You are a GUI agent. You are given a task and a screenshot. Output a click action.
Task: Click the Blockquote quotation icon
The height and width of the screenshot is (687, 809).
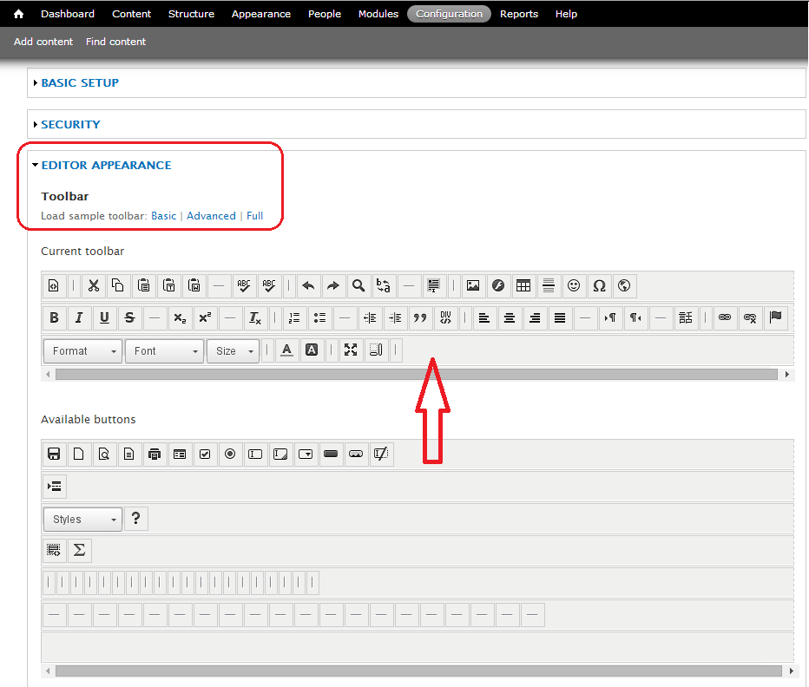click(420, 317)
